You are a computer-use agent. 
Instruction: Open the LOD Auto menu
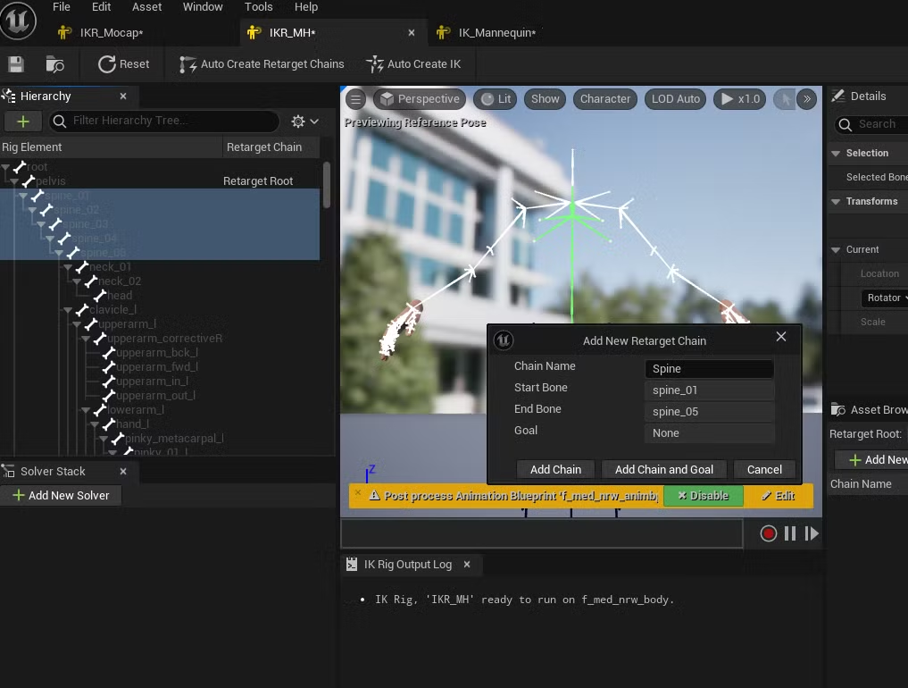676,99
